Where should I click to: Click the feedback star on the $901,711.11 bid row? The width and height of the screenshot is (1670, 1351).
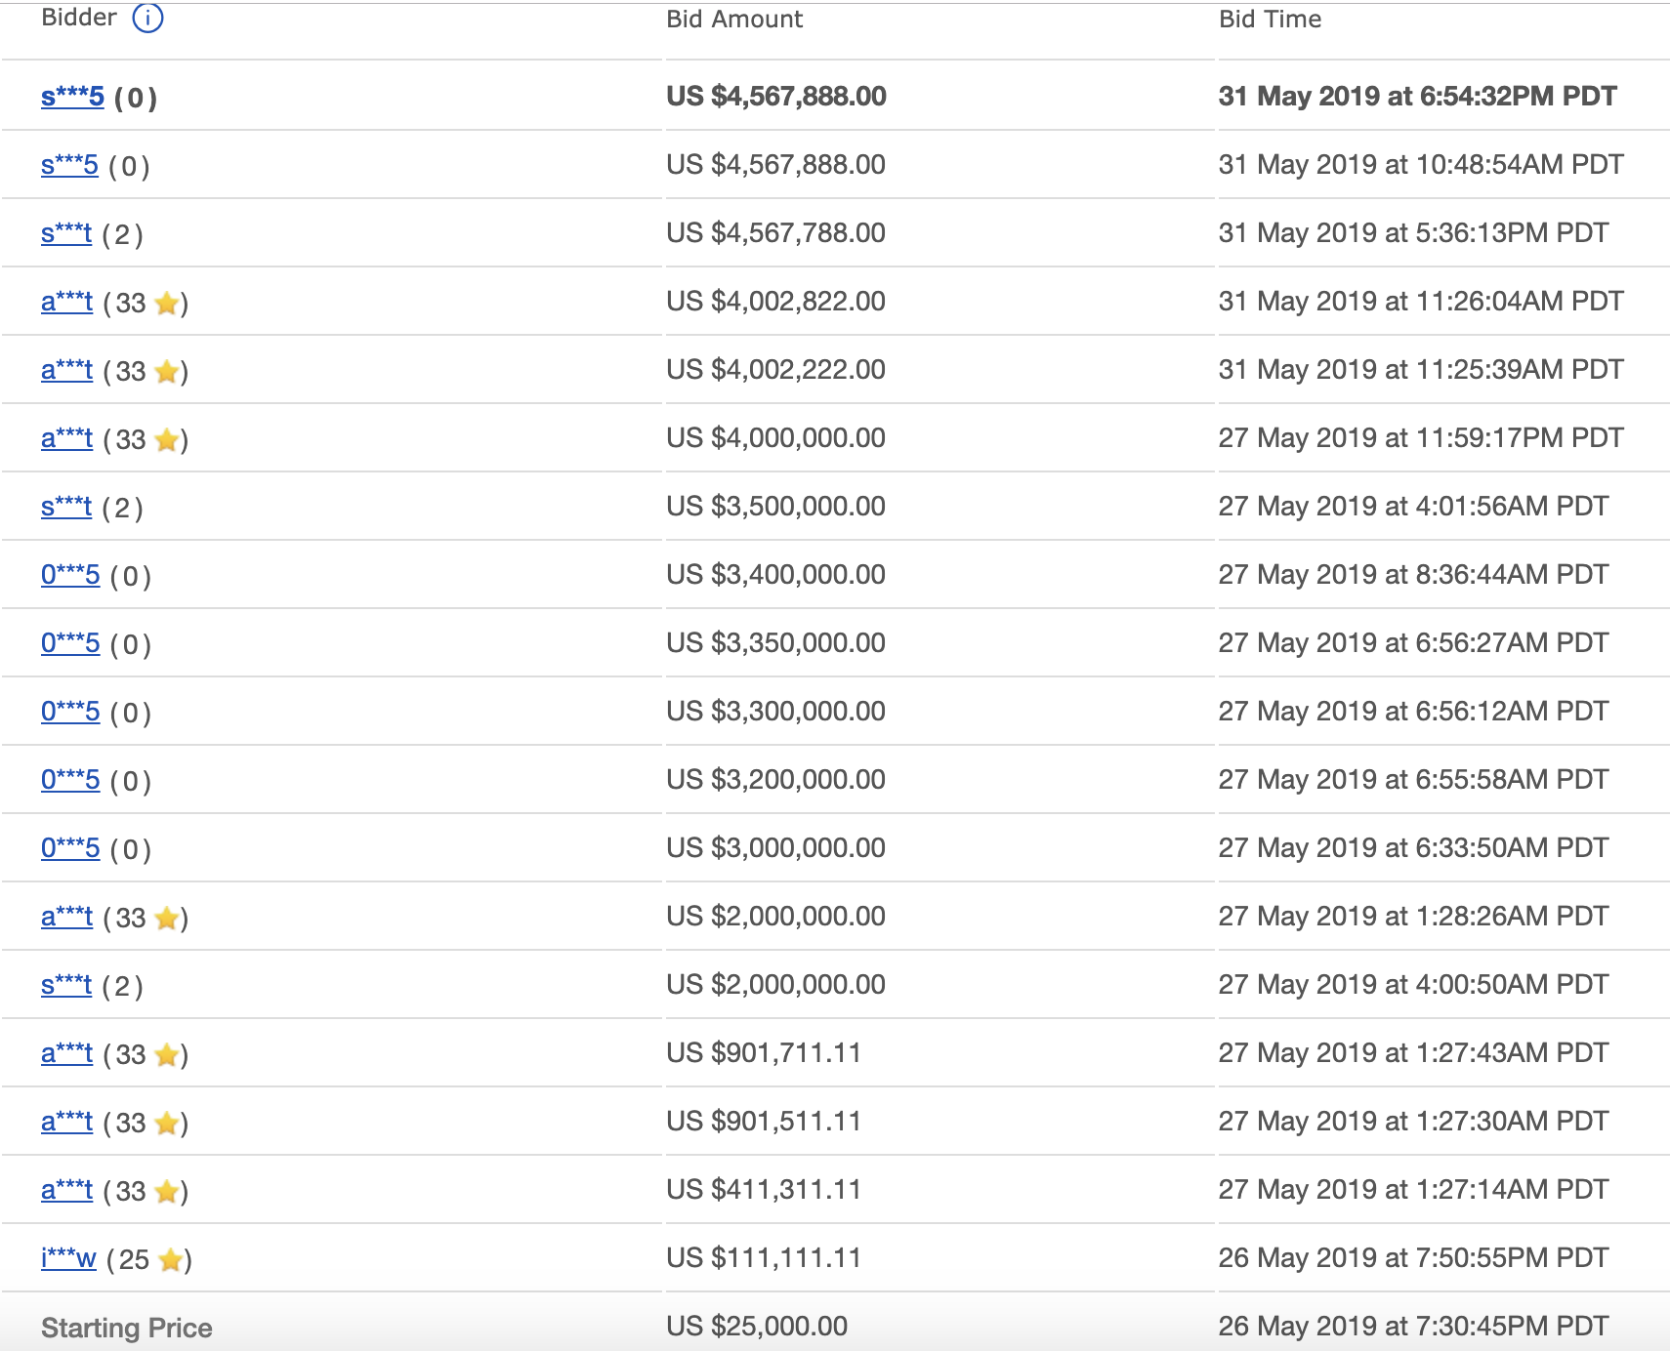pyautogui.click(x=167, y=1055)
